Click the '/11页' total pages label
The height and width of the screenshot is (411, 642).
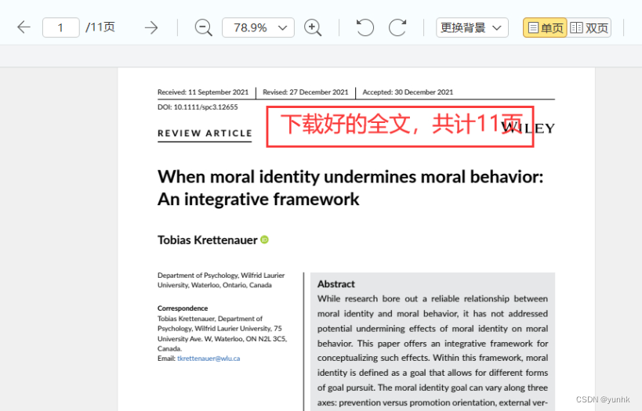coord(100,27)
